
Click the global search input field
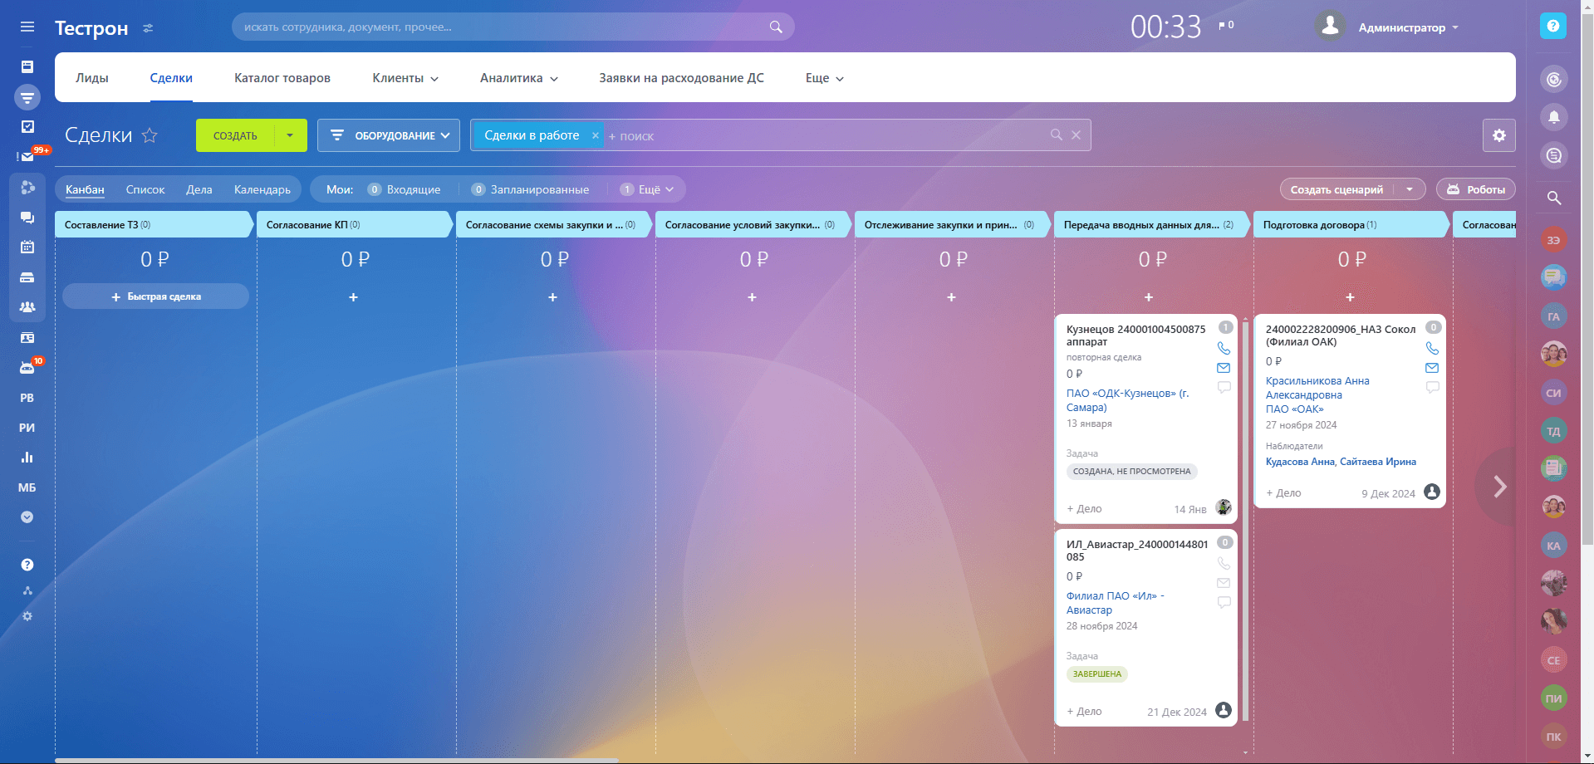(x=503, y=27)
